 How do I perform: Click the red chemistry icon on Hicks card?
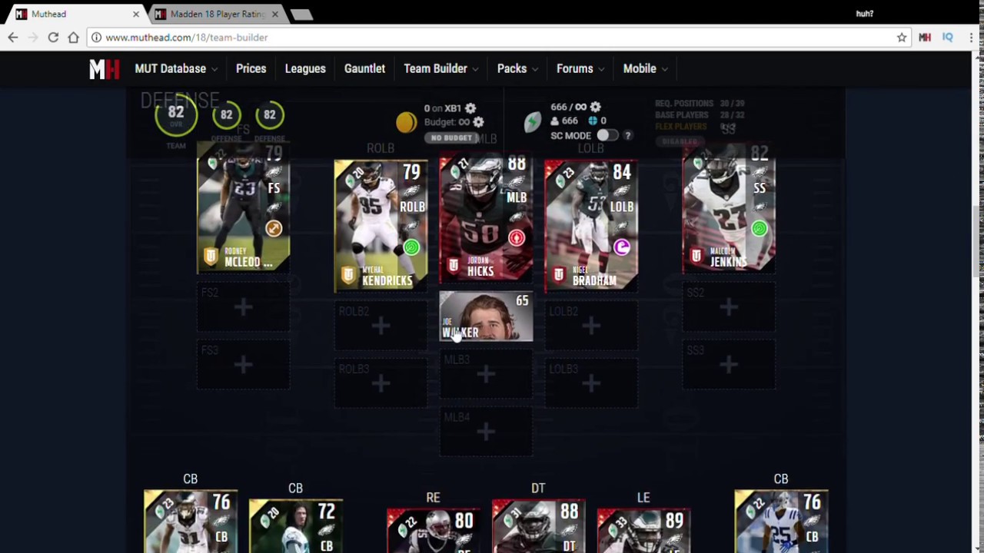pos(517,238)
